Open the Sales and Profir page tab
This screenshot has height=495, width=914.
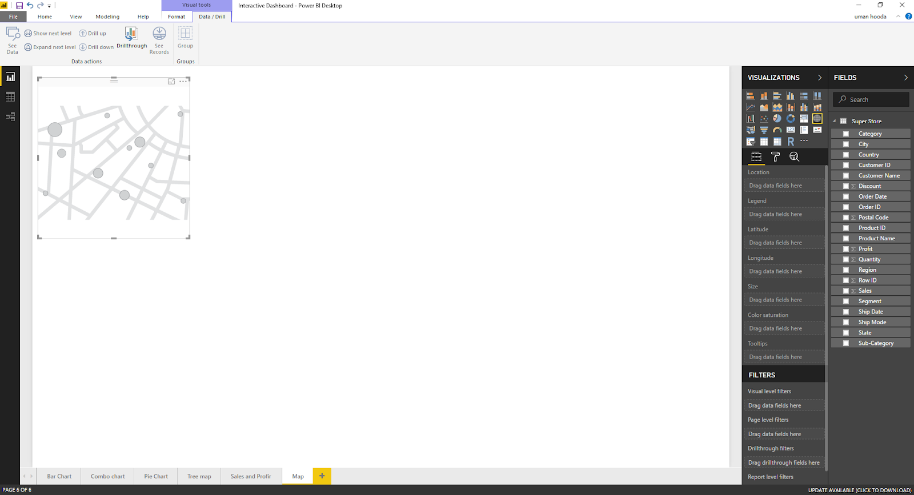(251, 476)
